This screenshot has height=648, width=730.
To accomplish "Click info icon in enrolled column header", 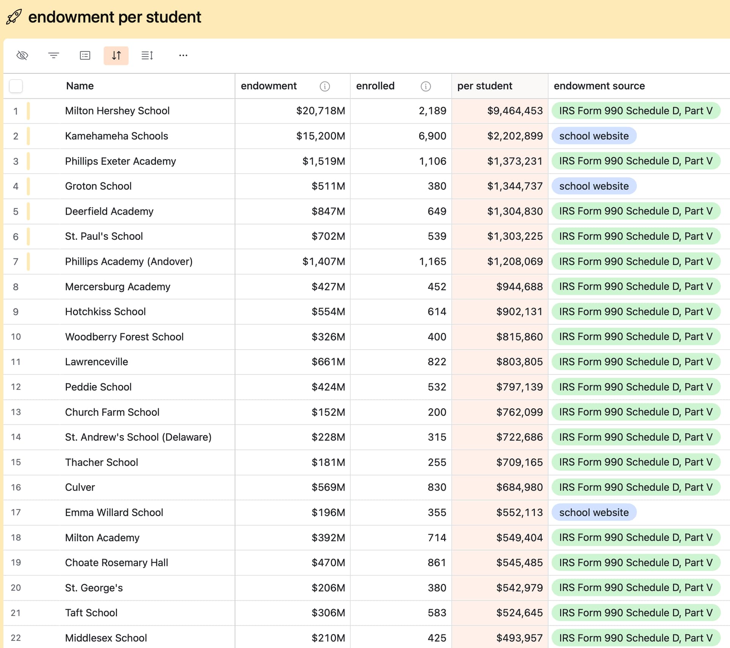I will coord(426,86).
